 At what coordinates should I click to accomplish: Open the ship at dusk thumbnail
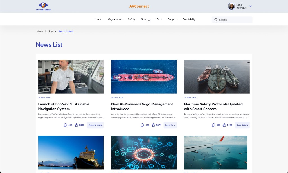pyautogui.click(x=71, y=152)
